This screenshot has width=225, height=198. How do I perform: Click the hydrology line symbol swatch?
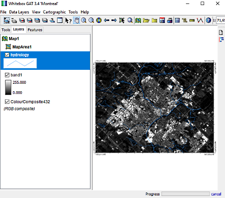pyautogui.click(x=20, y=63)
